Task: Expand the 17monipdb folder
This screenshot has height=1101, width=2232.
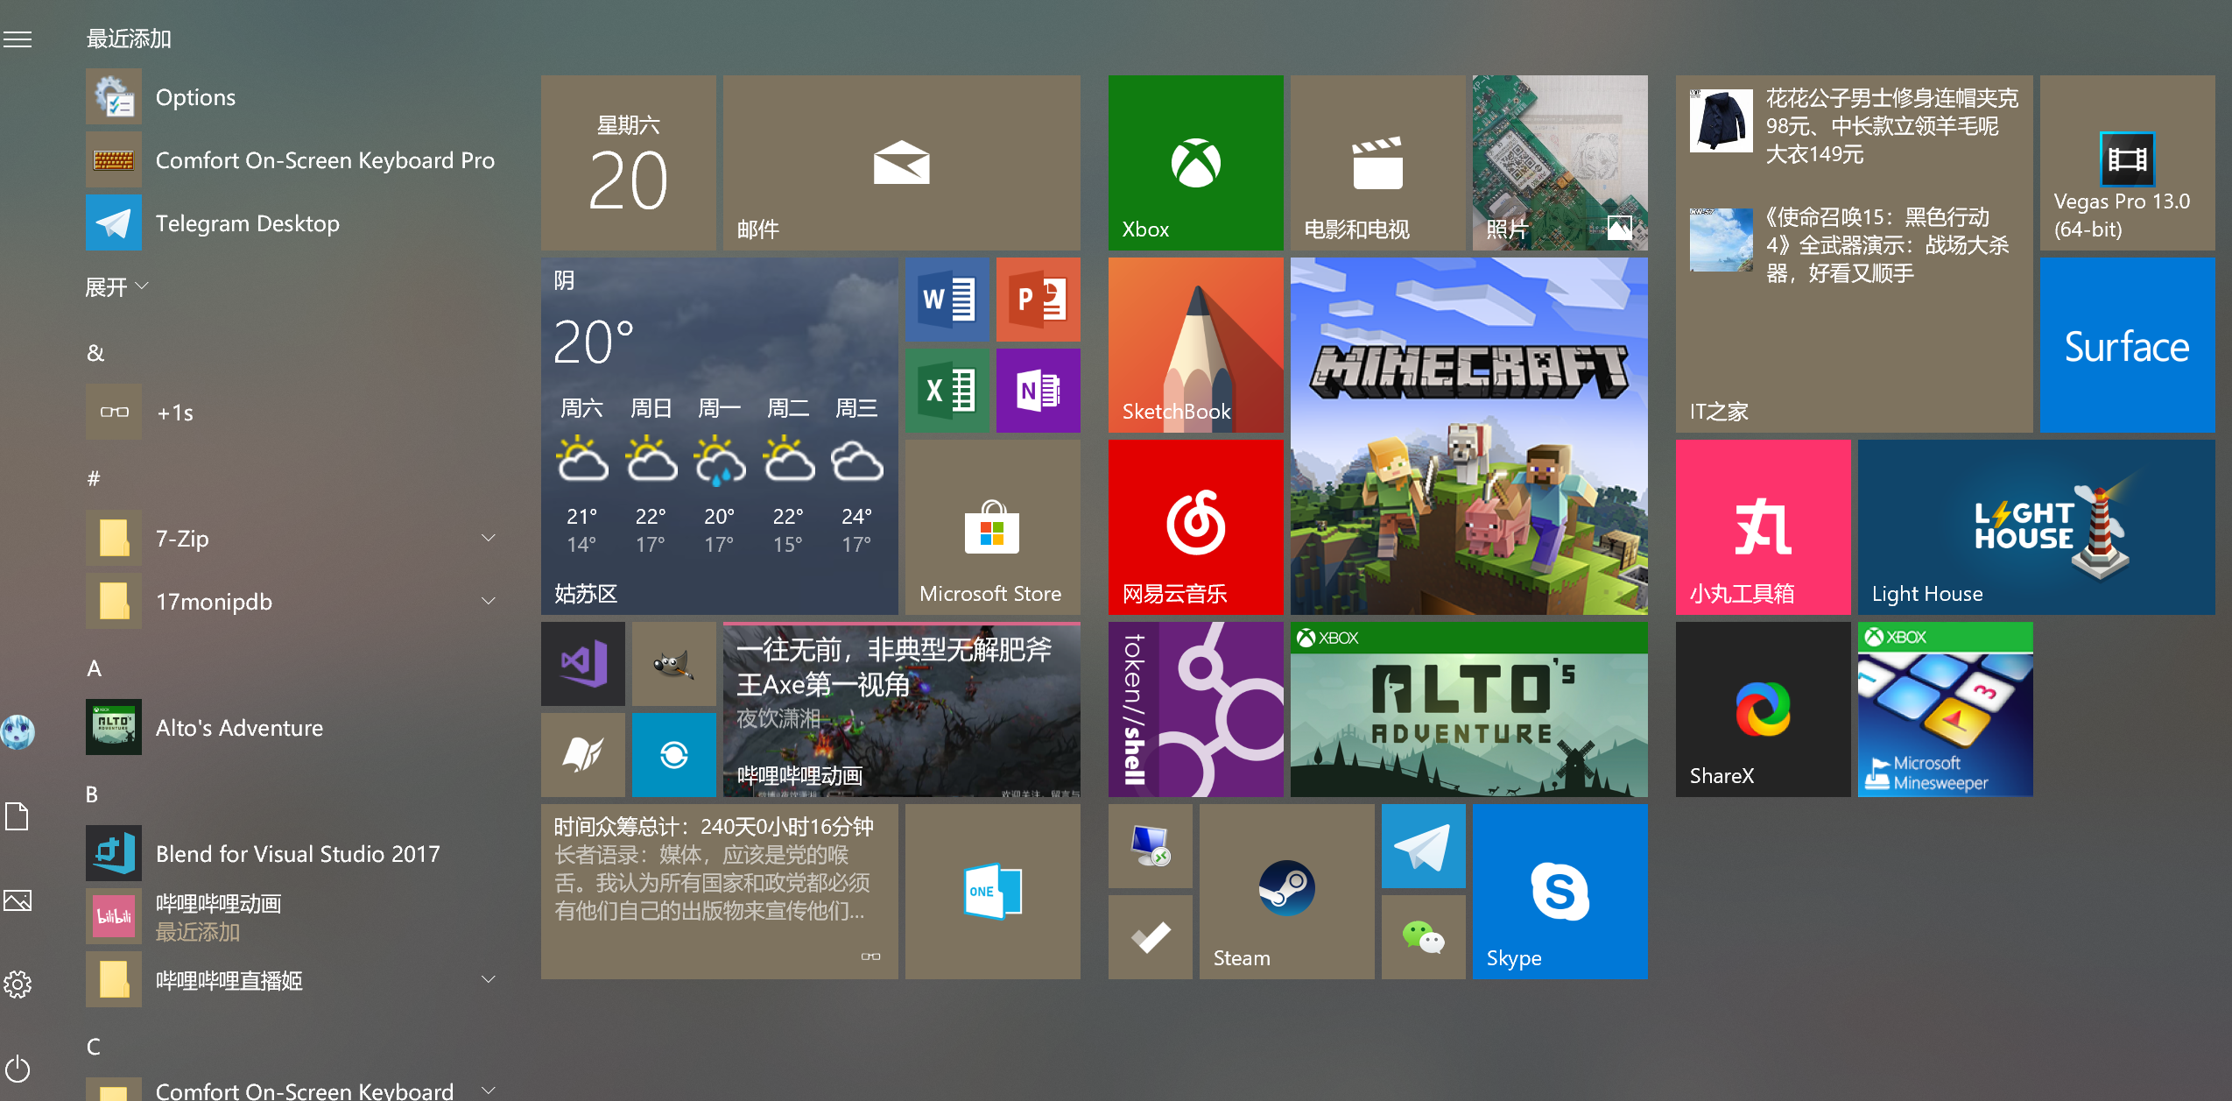Action: tap(292, 601)
